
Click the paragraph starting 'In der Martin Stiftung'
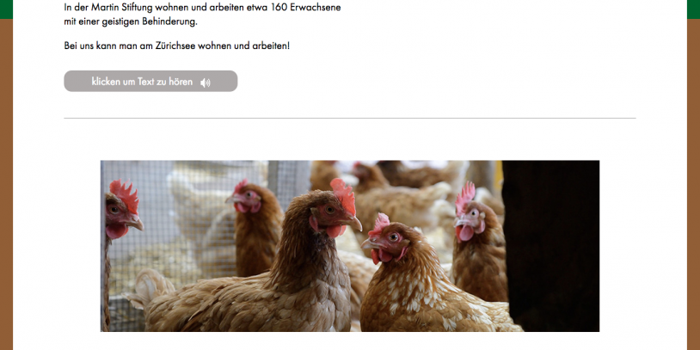click(x=203, y=7)
